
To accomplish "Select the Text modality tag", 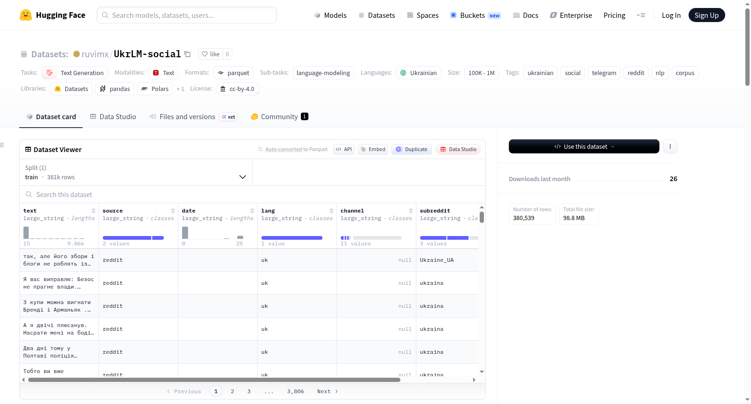I will click(163, 73).
